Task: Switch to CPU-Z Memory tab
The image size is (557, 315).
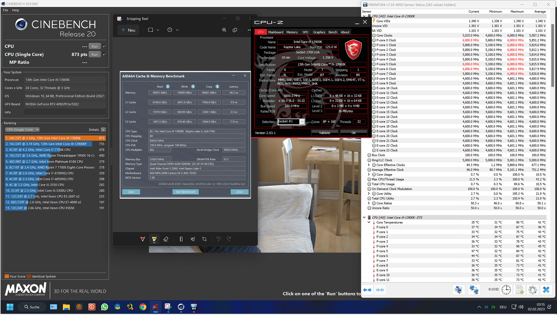Action: (292, 32)
